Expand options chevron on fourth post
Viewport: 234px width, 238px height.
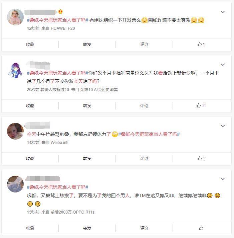coord(223,179)
